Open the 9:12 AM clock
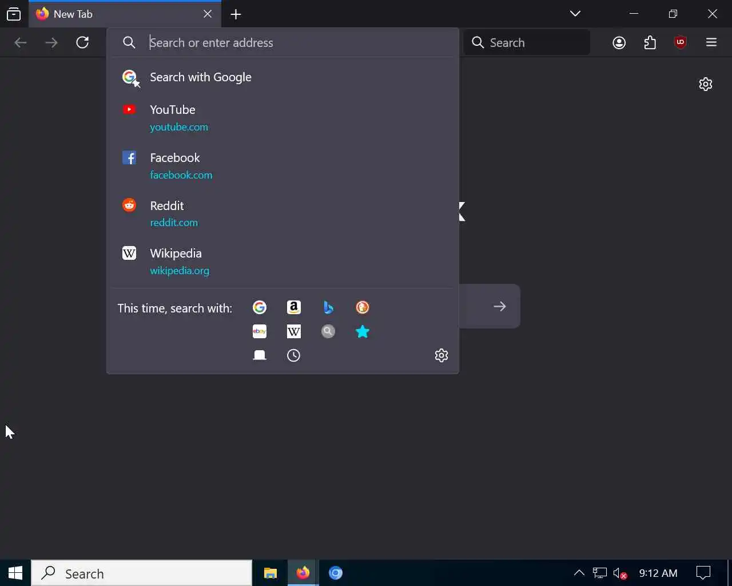The width and height of the screenshot is (732, 586). [x=658, y=573]
